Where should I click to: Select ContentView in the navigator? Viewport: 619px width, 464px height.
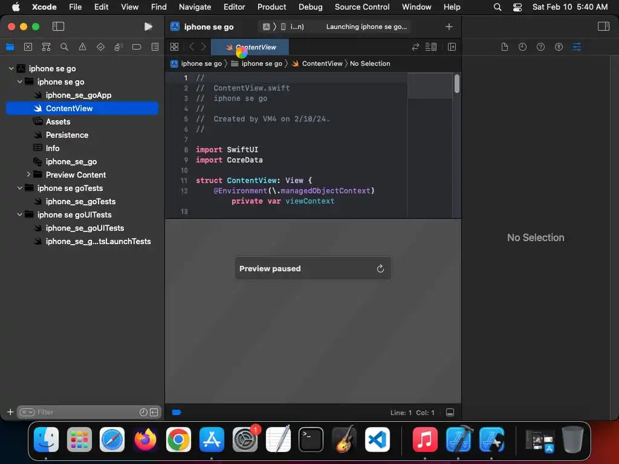82,108
